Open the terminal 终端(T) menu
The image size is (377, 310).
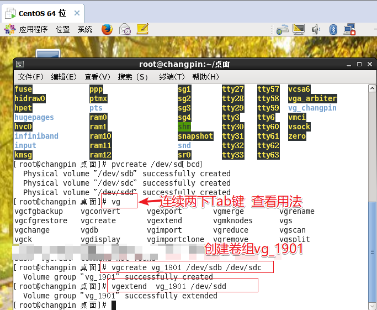pyautogui.click(x=172, y=77)
